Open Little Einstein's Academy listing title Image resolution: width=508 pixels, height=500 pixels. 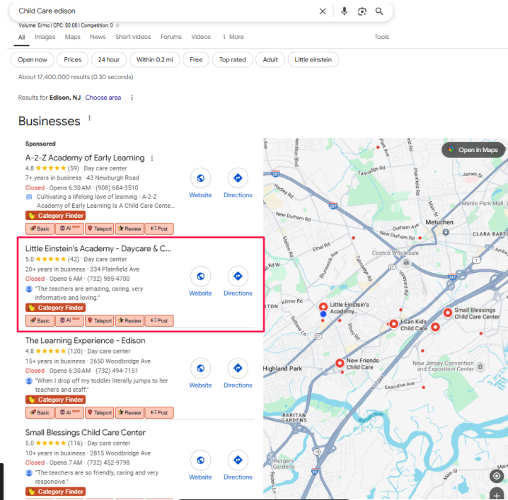[x=98, y=249]
